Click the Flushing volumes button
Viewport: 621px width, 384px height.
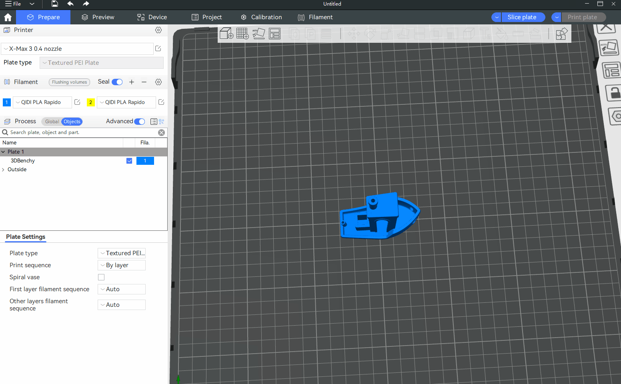click(69, 82)
